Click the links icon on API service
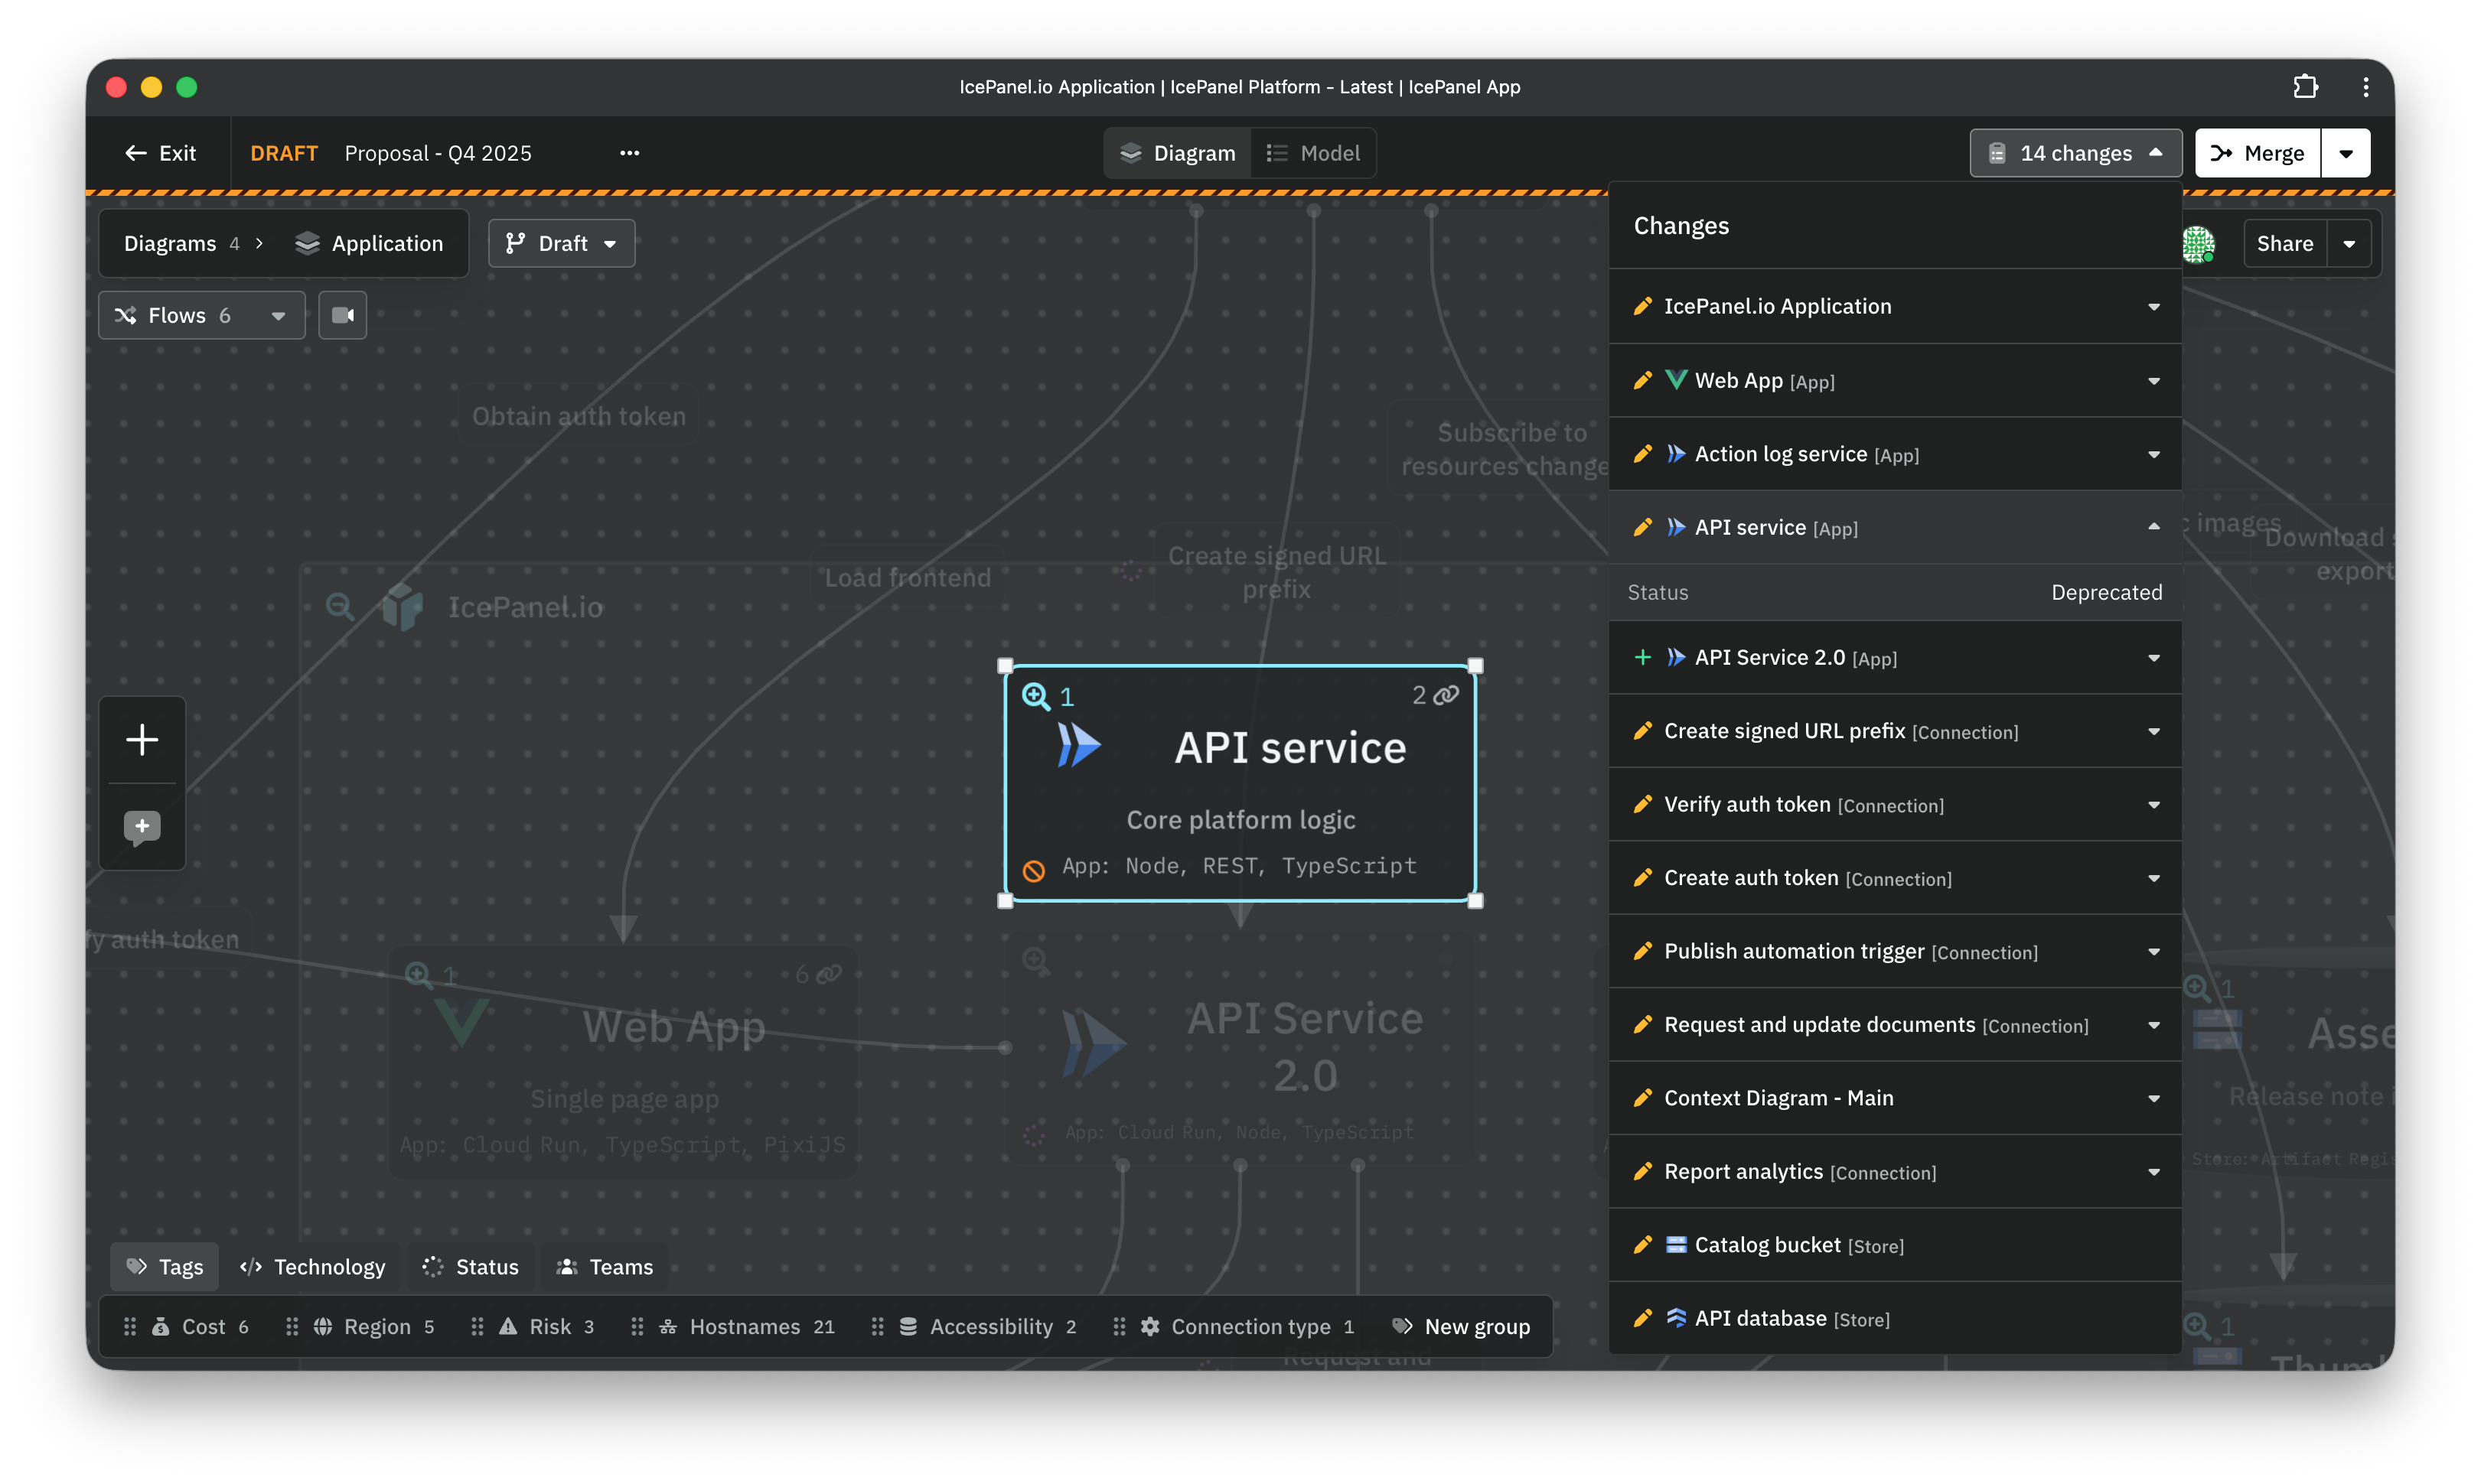Screen dimensions: 2481x1484 [1446, 695]
